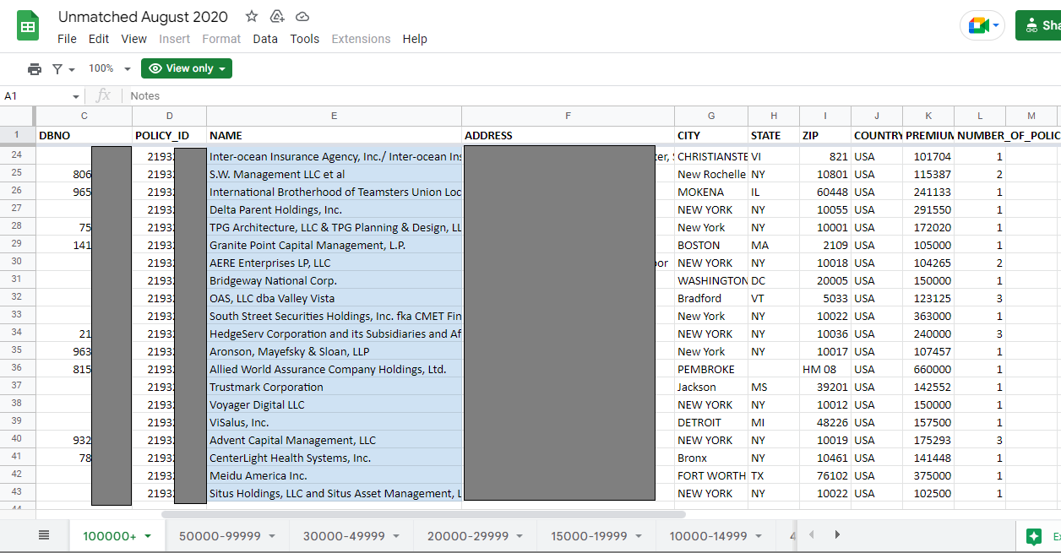
Task: Switch to the 50000-99999 sheet tab
Action: (x=227, y=536)
